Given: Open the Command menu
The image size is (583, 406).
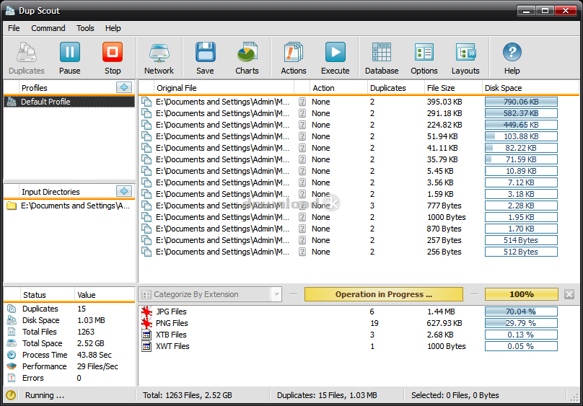Looking at the screenshot, I should click(x=48, y=28).
